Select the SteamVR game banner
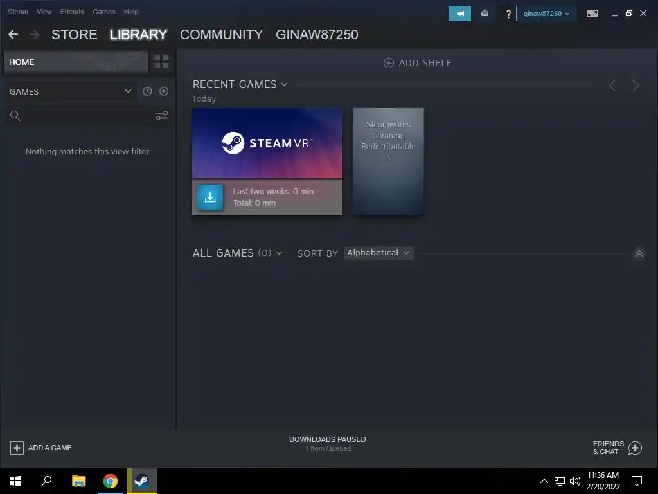The width and height of the screenshot is (658, 494). pos(267,143)
